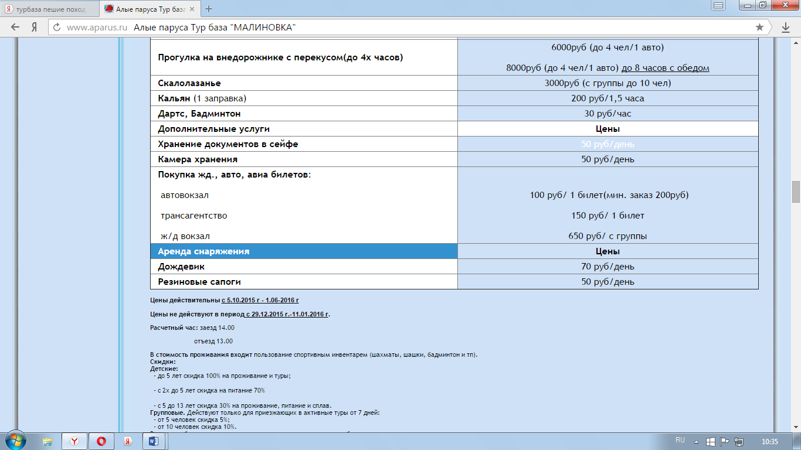Screen dimensions: 801x450
Task: Select the Алые паруса Тур база tab
Action: click(x=151, y=9)
